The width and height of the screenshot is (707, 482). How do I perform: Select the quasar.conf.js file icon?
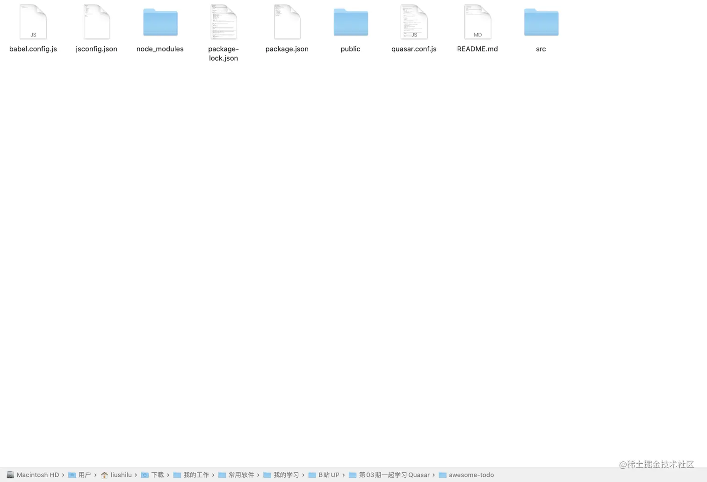pos(414,22)
